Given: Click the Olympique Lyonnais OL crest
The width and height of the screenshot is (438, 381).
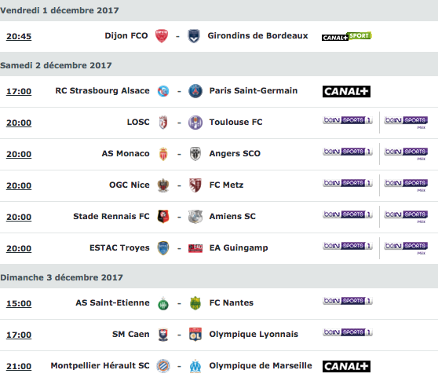Looking at the screenshot, I should (195, 335).
